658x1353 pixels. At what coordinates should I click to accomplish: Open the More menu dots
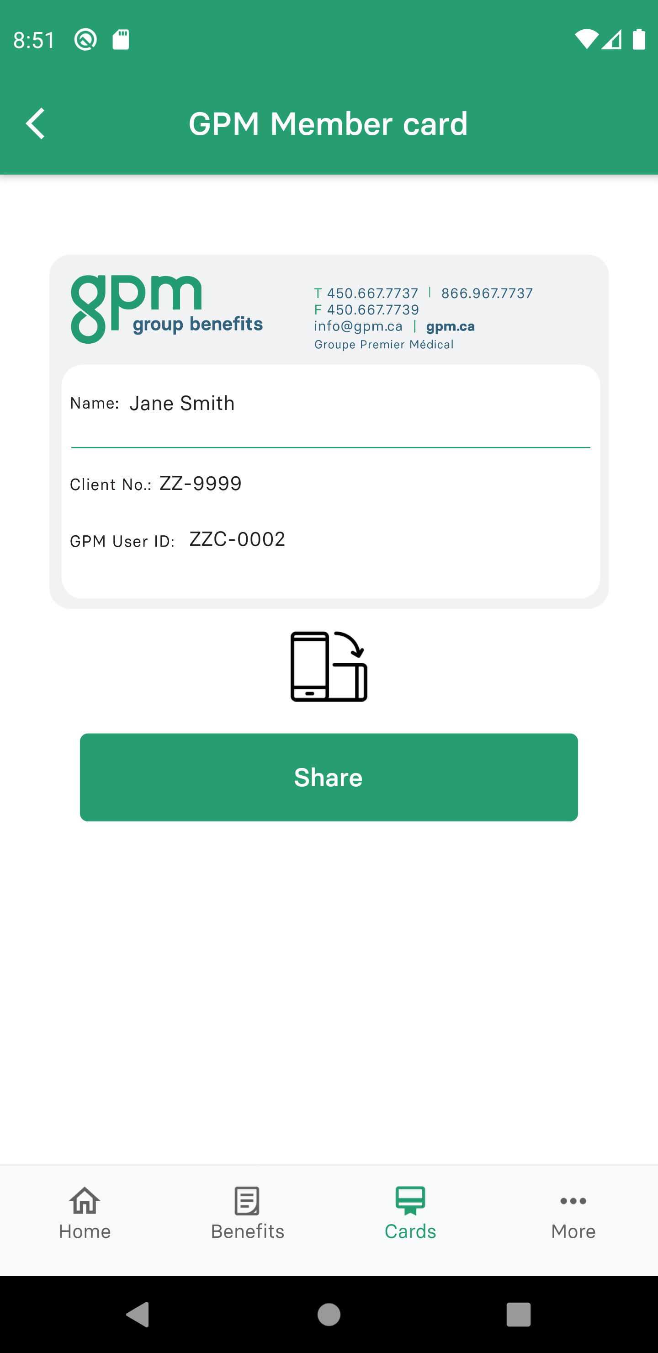point(573,1201)
